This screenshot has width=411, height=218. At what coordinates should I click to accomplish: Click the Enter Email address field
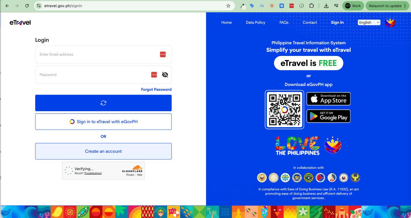pyautogui.click(x=103, y=54)
